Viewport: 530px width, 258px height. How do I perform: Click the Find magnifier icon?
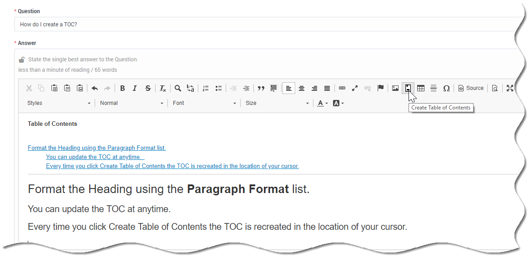click(x=178, y=88)
